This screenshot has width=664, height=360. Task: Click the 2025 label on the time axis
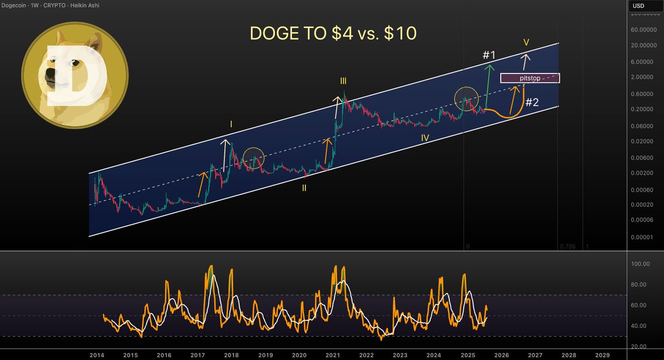pyautogui.click(x=468, y=356)
